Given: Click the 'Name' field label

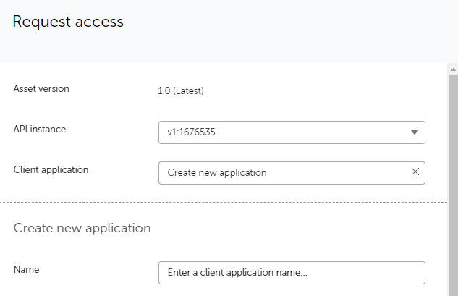Looking at the screenshot, I should click(26, 269).
